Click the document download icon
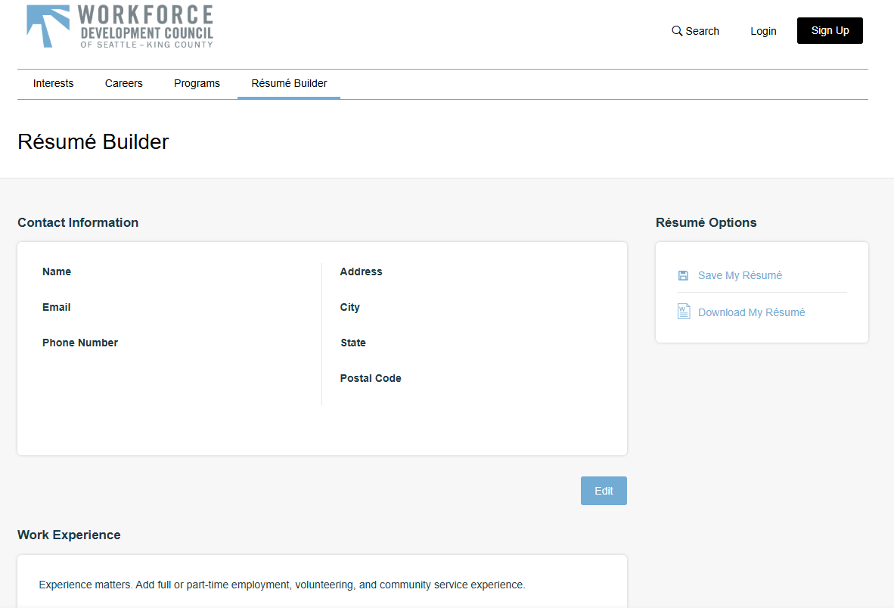Screen dimensions: 894x608 click(683, 311)
